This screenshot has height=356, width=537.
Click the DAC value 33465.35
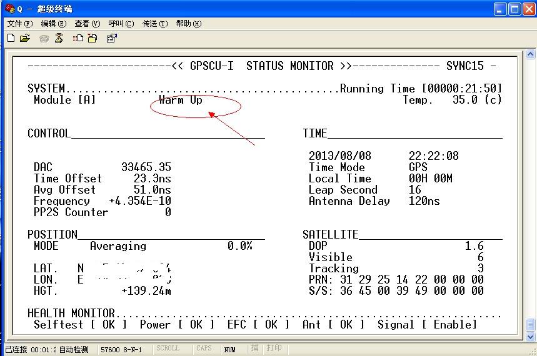(x=146, y=167)
